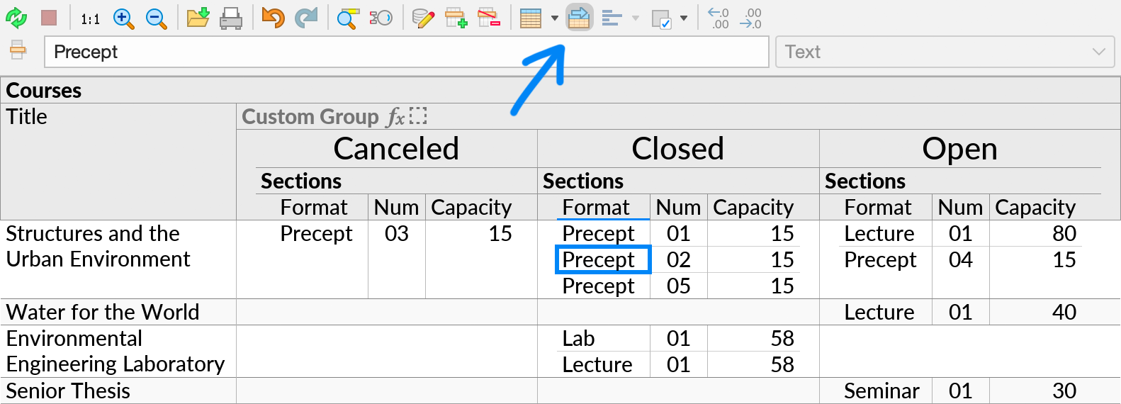Select Environmental Engineering Laboratory title
Viewport: 1121px width, 404px height.
click(x=116, y=351)
